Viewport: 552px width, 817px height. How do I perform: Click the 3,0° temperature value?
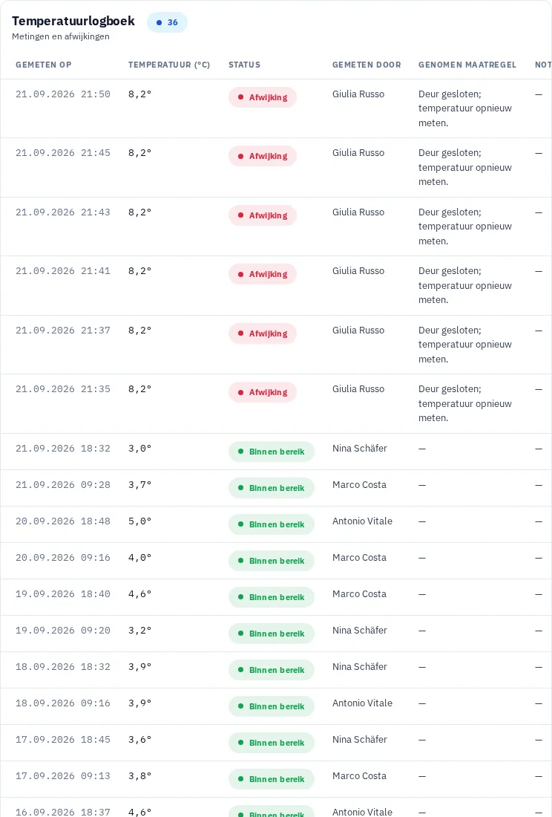click(x=140, y=449)
